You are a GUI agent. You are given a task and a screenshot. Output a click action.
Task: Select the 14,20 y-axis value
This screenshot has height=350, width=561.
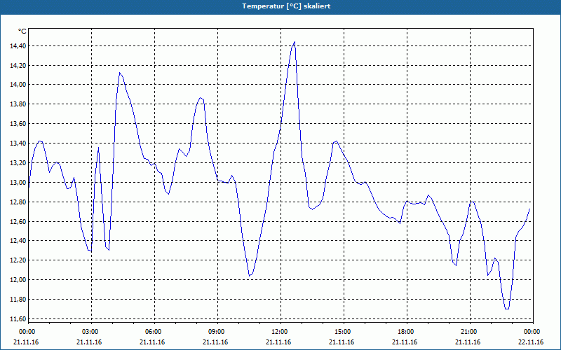[x=18, y=65]
